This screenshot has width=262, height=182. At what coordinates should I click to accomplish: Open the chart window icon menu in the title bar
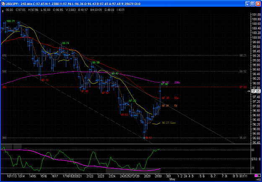pos(3,3)
